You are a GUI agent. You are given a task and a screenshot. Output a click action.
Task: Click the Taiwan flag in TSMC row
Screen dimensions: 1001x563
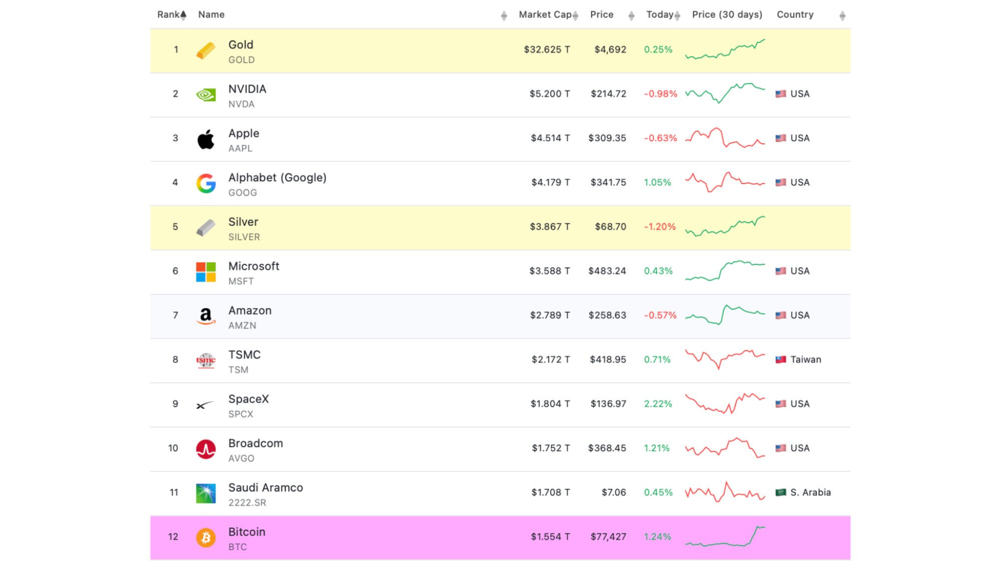(x=780, y=359)
